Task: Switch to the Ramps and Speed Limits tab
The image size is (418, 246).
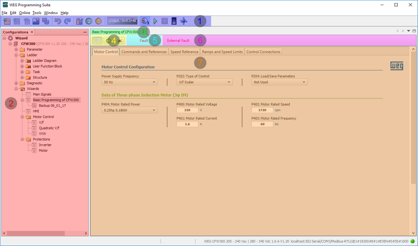Action: [222, 52]
